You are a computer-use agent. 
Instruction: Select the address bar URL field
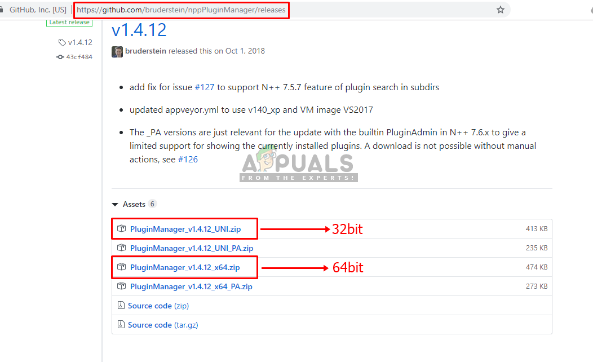[x=181, y=10]
